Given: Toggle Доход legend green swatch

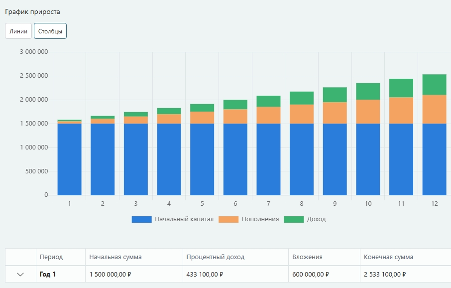Looking at the screenshot, I should click(x=294, y=219).
